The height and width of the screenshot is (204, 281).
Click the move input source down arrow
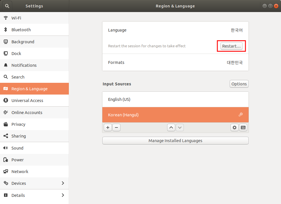[180, 127]
